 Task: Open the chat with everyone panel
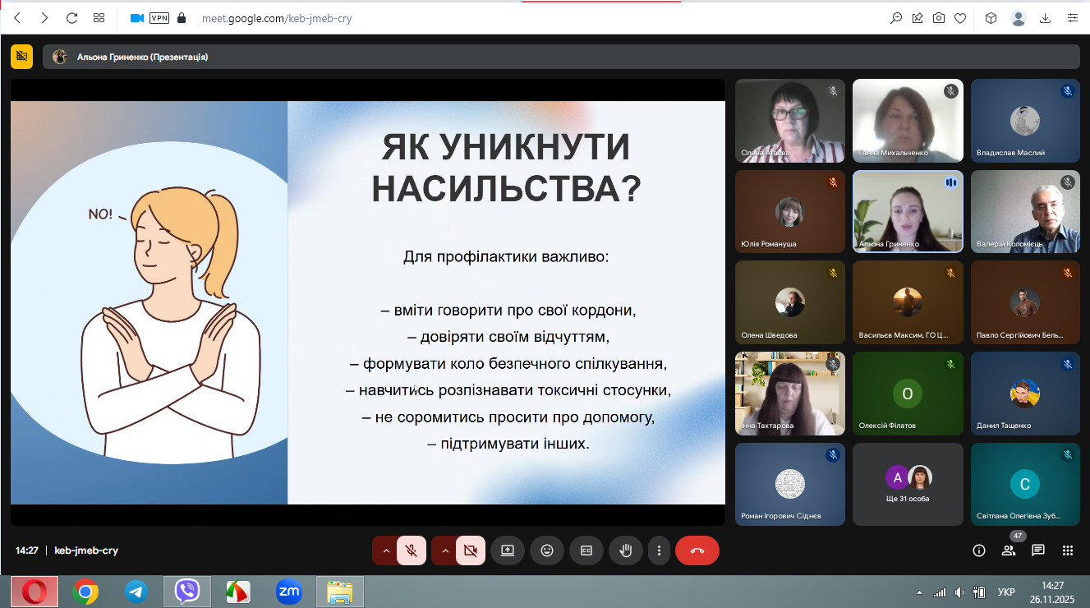(x=1038, y=550)
